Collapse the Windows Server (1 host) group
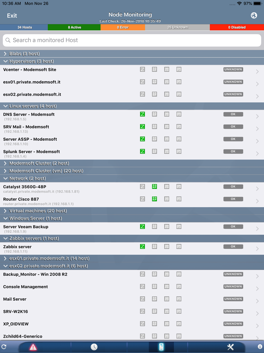 [x=132, y=218]
